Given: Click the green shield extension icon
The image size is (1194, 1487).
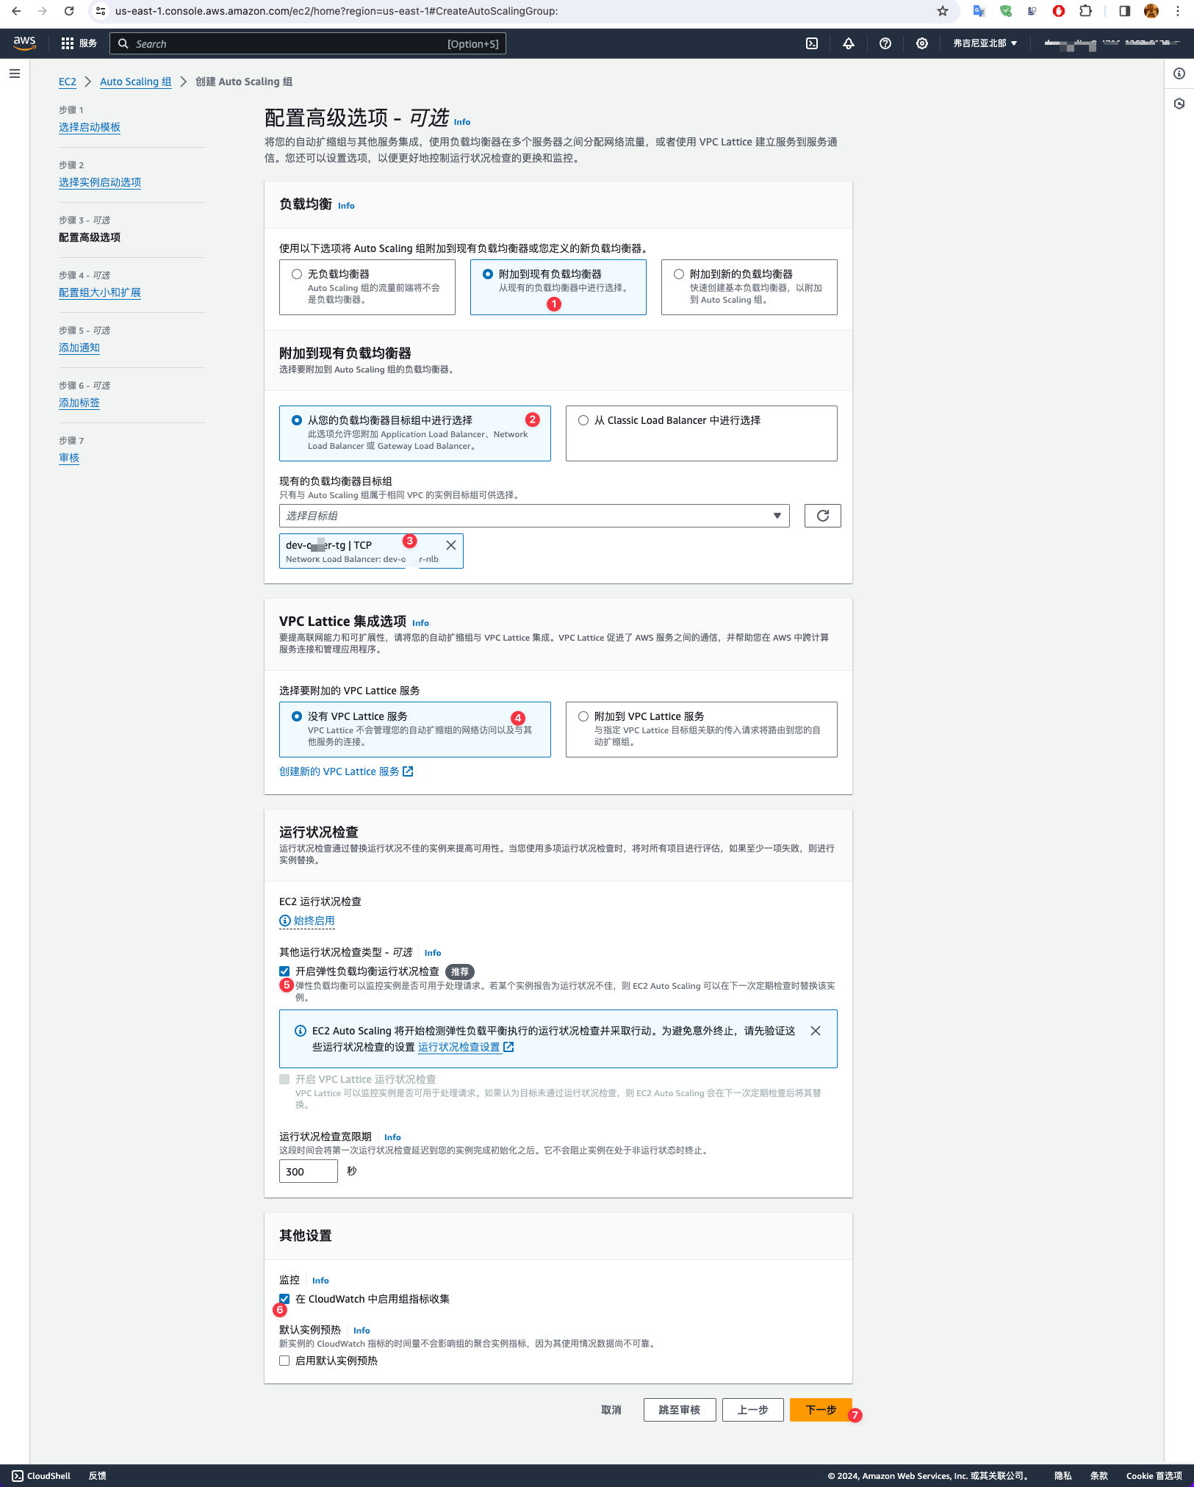Looking at the screenshot, I should point(1006,11).
